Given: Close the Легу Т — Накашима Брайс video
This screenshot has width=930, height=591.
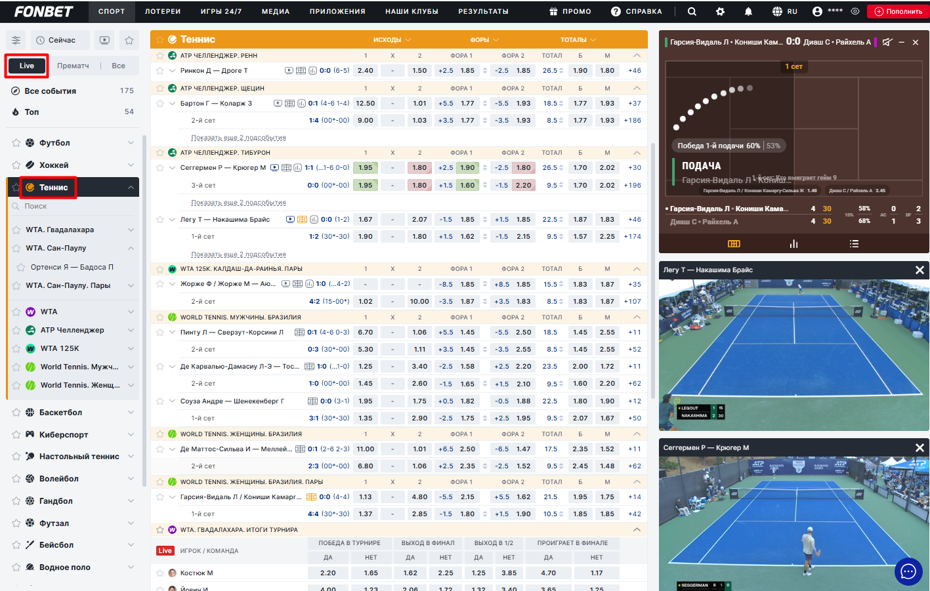Looking at the screenshot, I should click(x=919, y=270).
